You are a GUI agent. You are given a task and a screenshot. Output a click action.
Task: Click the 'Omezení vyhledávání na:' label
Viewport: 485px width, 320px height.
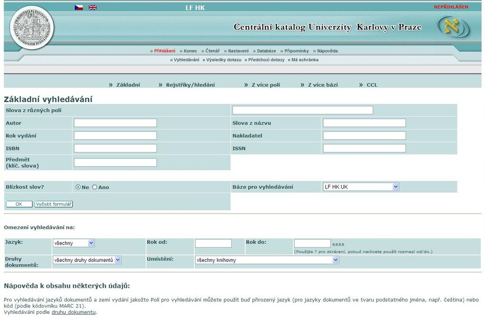click(x=39, y=228)
